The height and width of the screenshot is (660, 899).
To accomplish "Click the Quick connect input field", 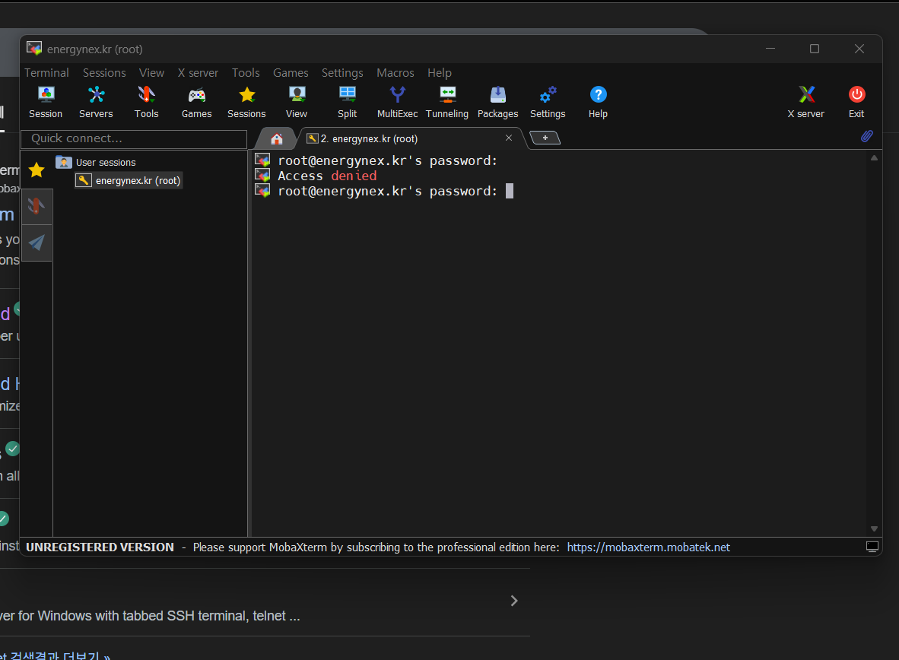I will [x=134, y=138].
